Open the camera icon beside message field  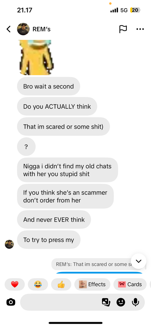[11, 302]
